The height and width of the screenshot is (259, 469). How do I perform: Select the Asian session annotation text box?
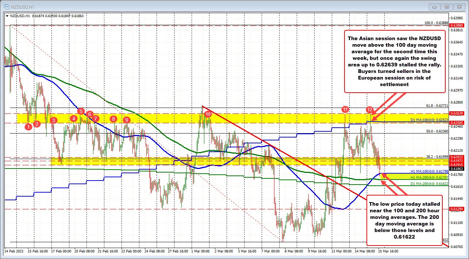click(x=394, y=62)
